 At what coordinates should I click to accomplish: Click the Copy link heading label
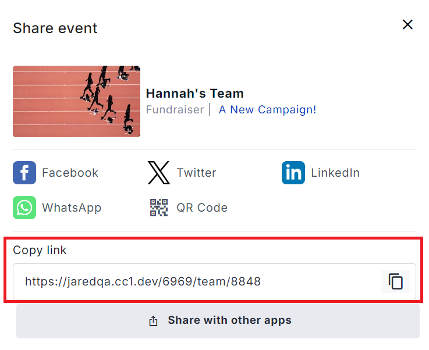coord(40,251)
